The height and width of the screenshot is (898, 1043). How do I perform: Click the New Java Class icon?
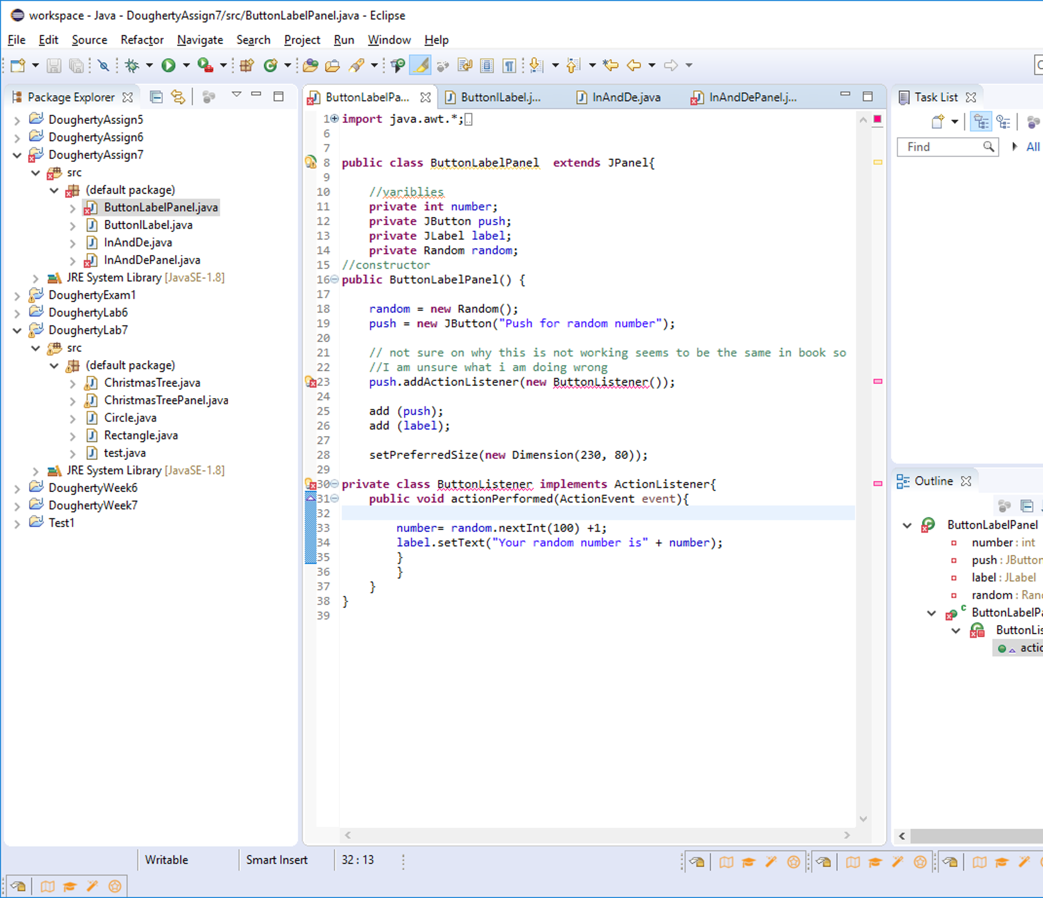click(270, 65)
